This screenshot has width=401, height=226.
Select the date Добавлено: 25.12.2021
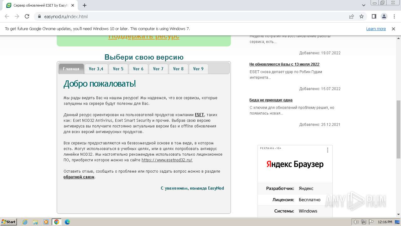tap(320, 125)
